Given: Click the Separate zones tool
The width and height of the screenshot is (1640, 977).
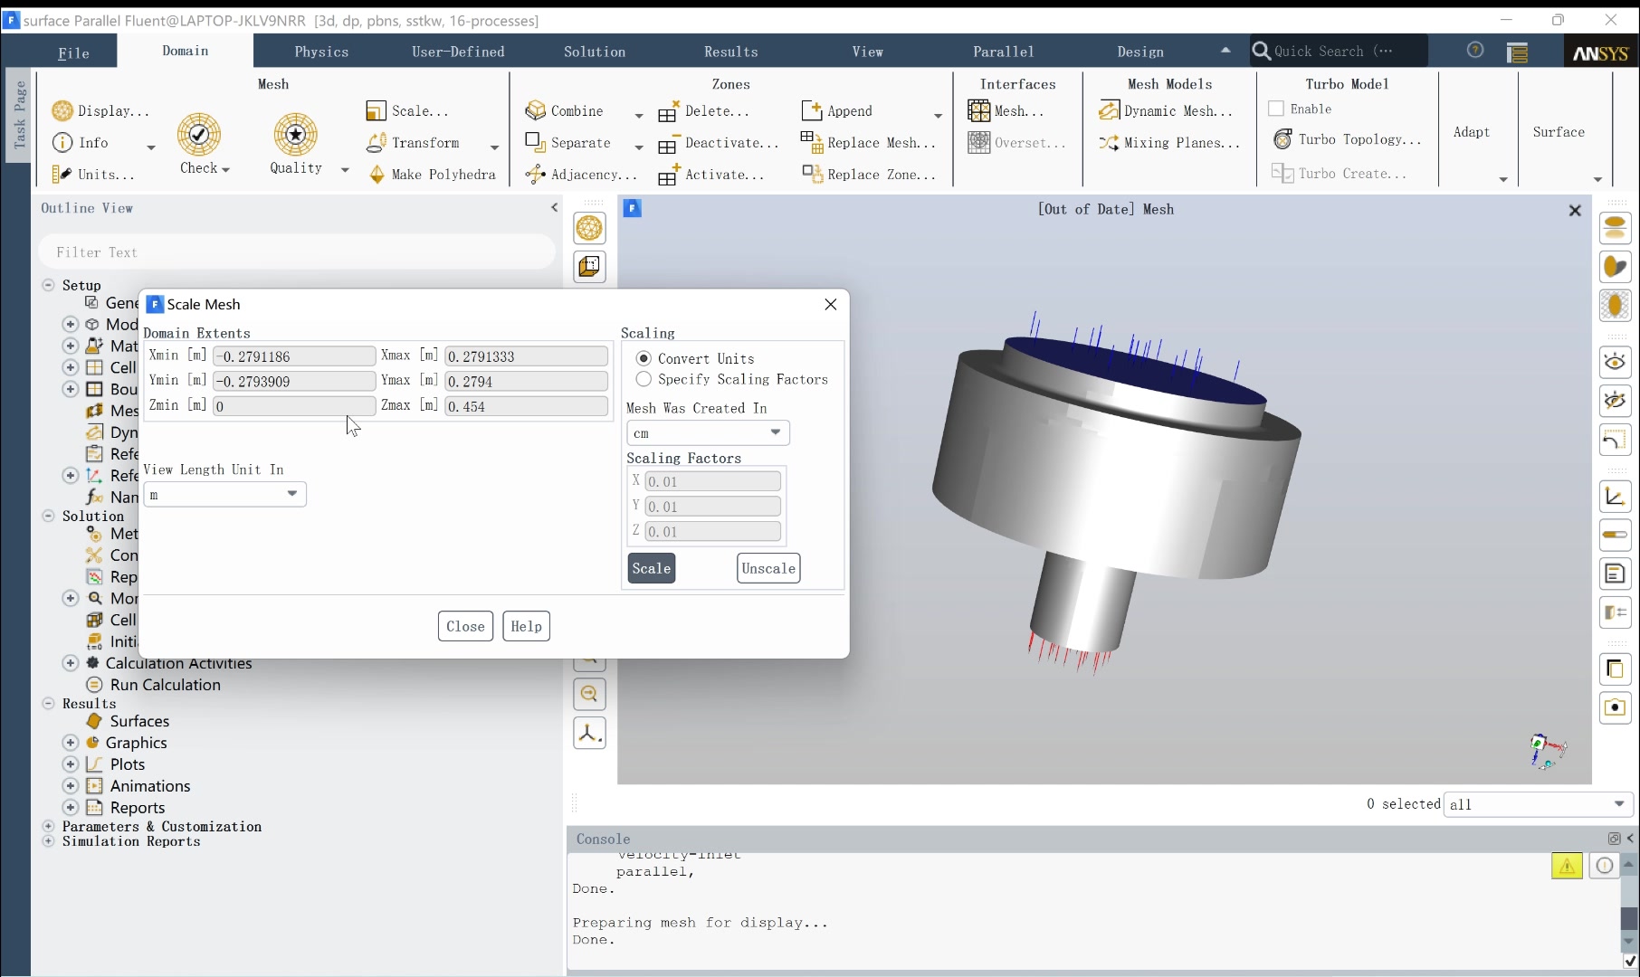Looking at the screenshot, I should point(568,142).
